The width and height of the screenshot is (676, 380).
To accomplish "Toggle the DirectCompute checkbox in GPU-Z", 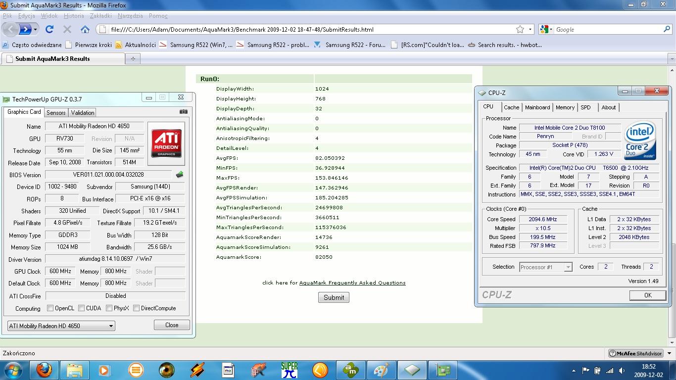I will 136,308.
